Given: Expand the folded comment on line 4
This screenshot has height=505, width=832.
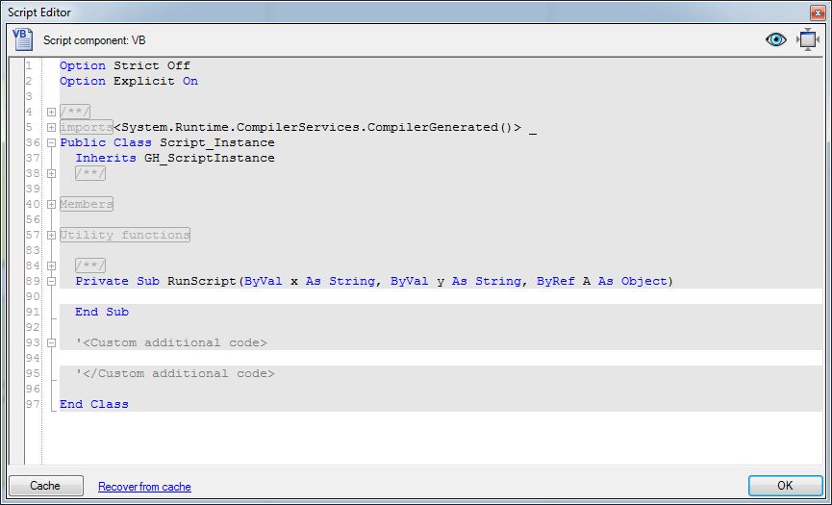Looking at the screenshot, I should click(x=52, y=112).
